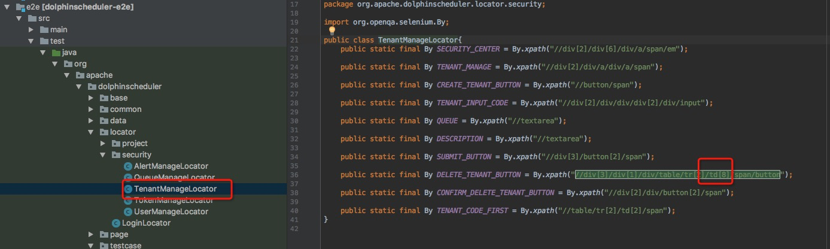
Task: Select QueueManageLocator in the project tree
Action: (x=174, y=177)
